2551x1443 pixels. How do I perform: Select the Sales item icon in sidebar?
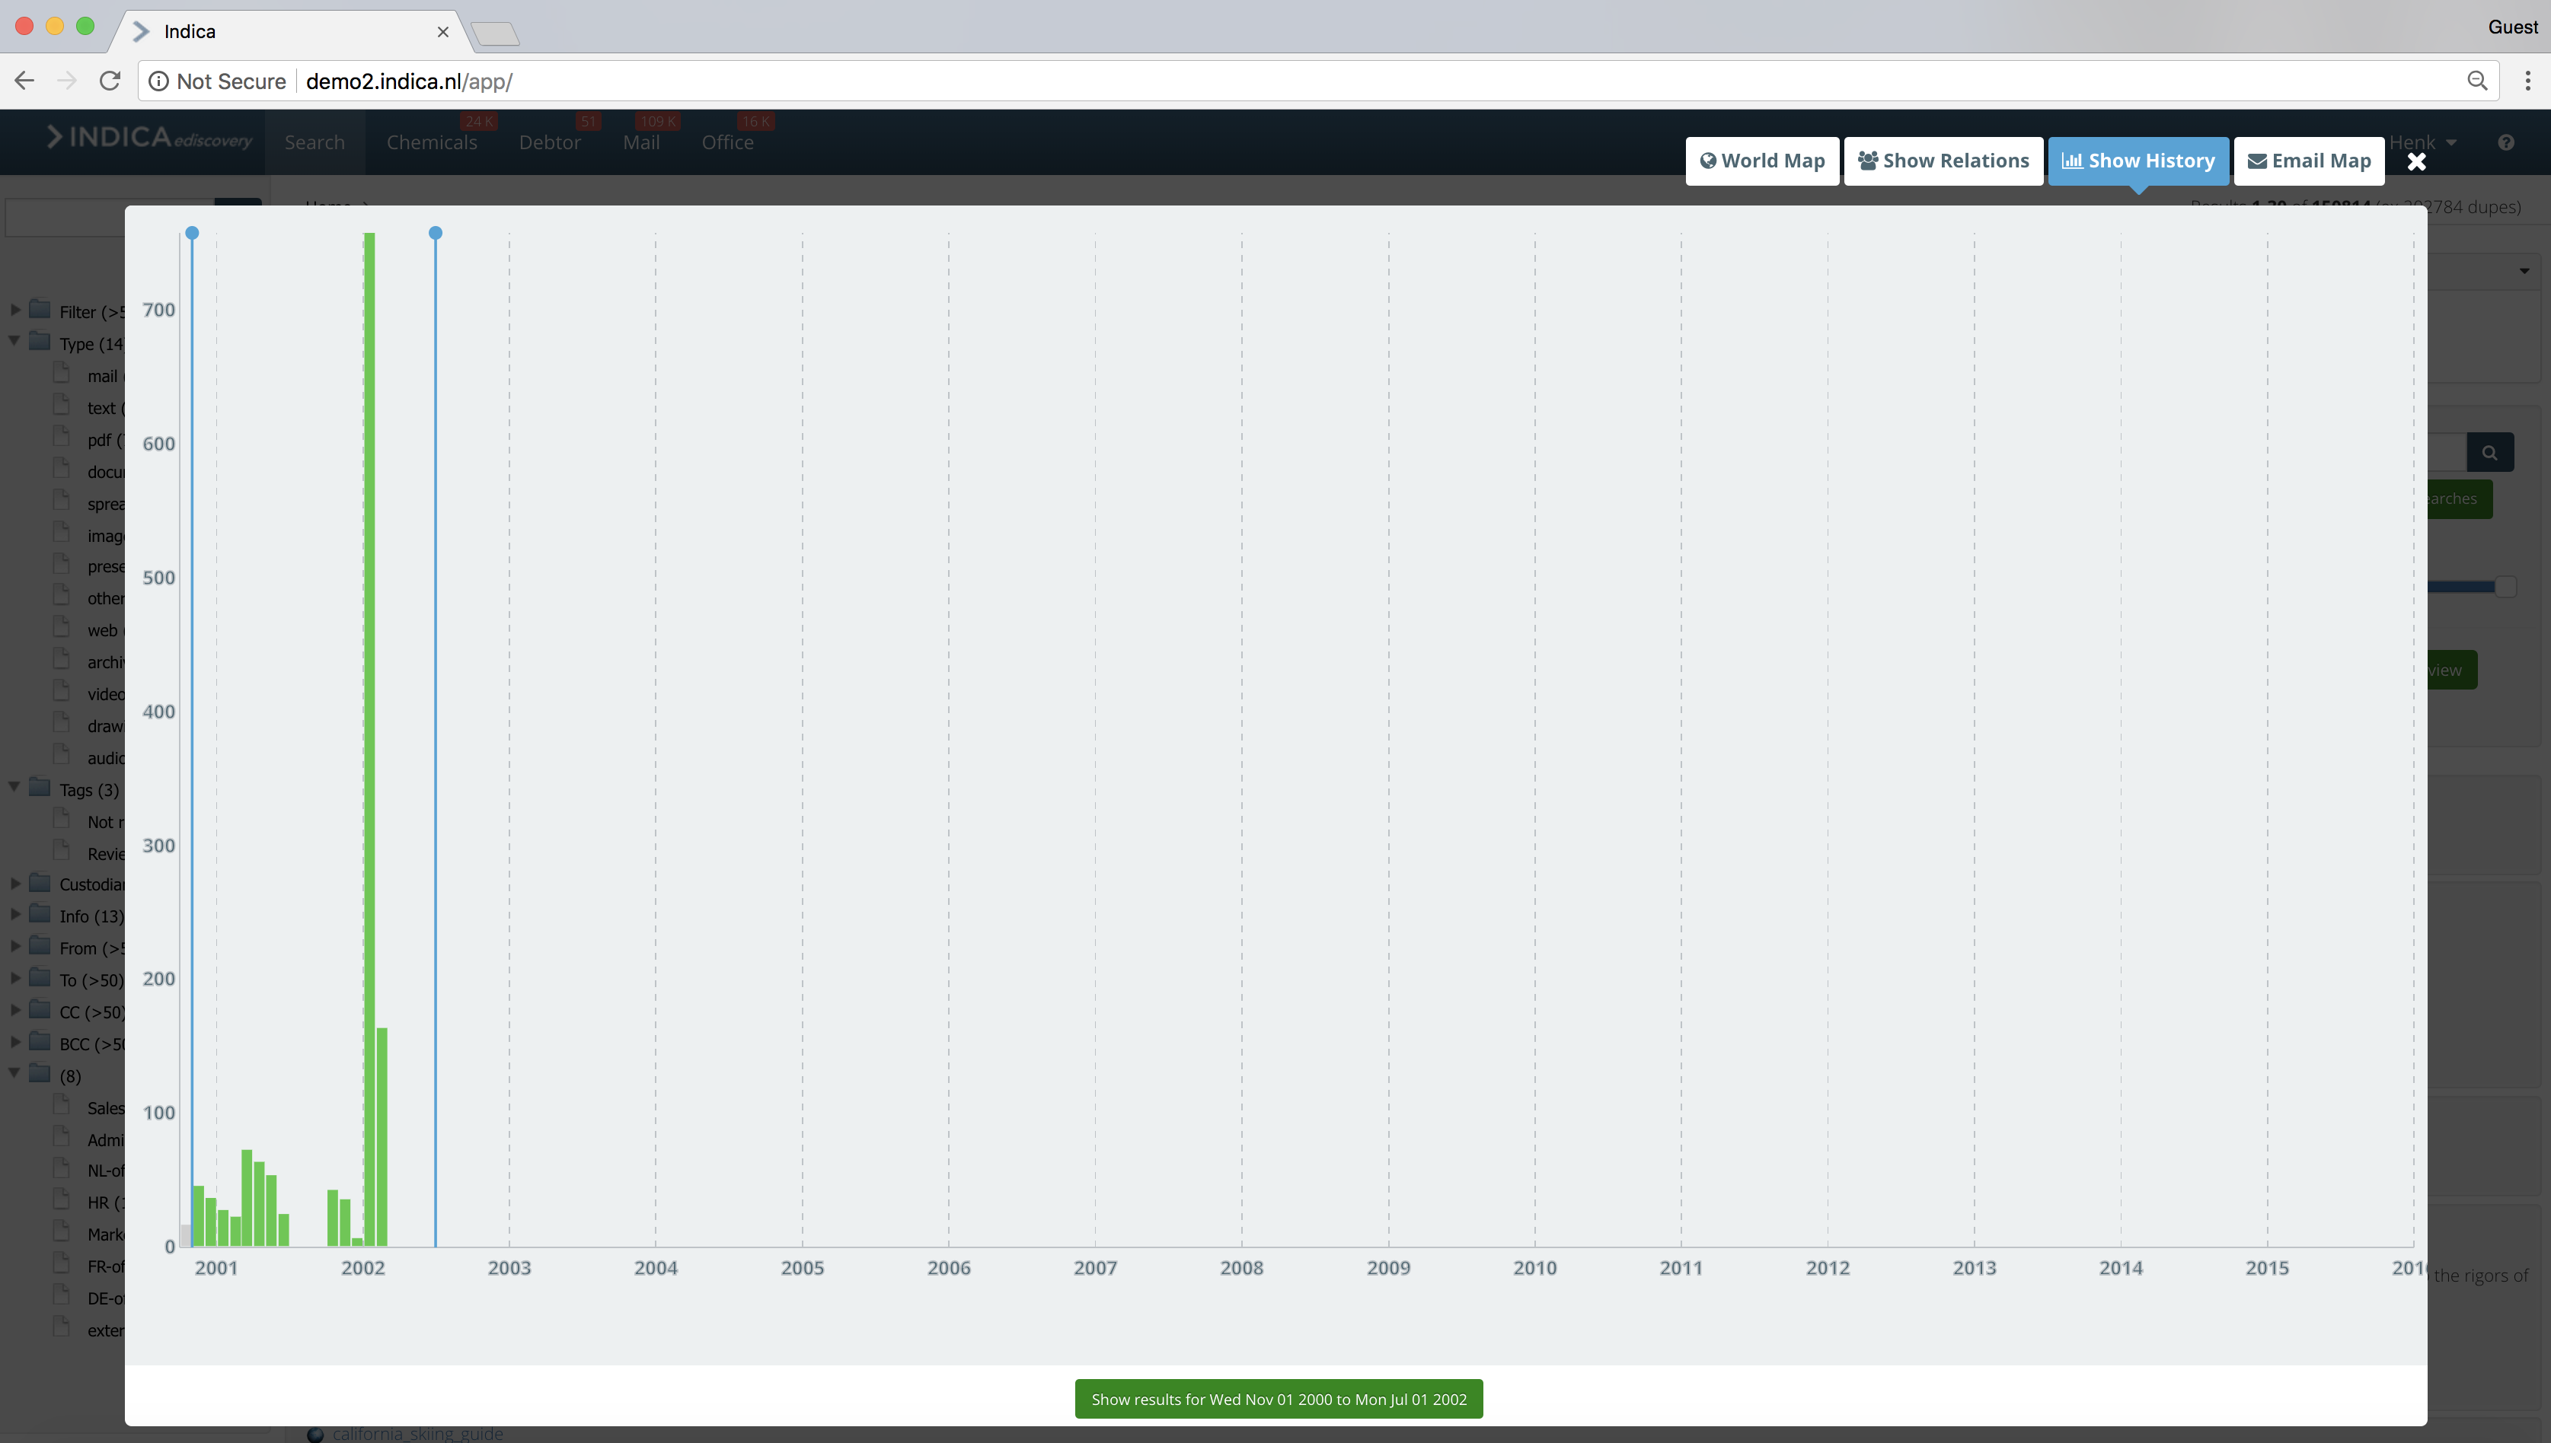point(62,1105)
